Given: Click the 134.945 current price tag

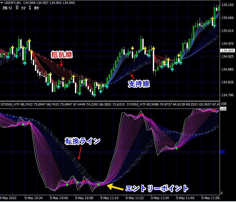Looking at the screenshot, I should pyautogui.click(x=227, y=50).
